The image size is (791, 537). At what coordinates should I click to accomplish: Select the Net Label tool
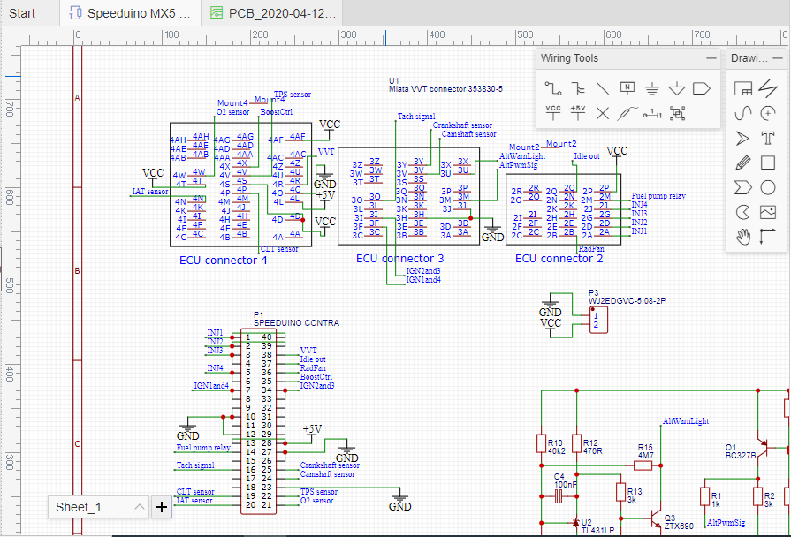(x=627, y=88)
